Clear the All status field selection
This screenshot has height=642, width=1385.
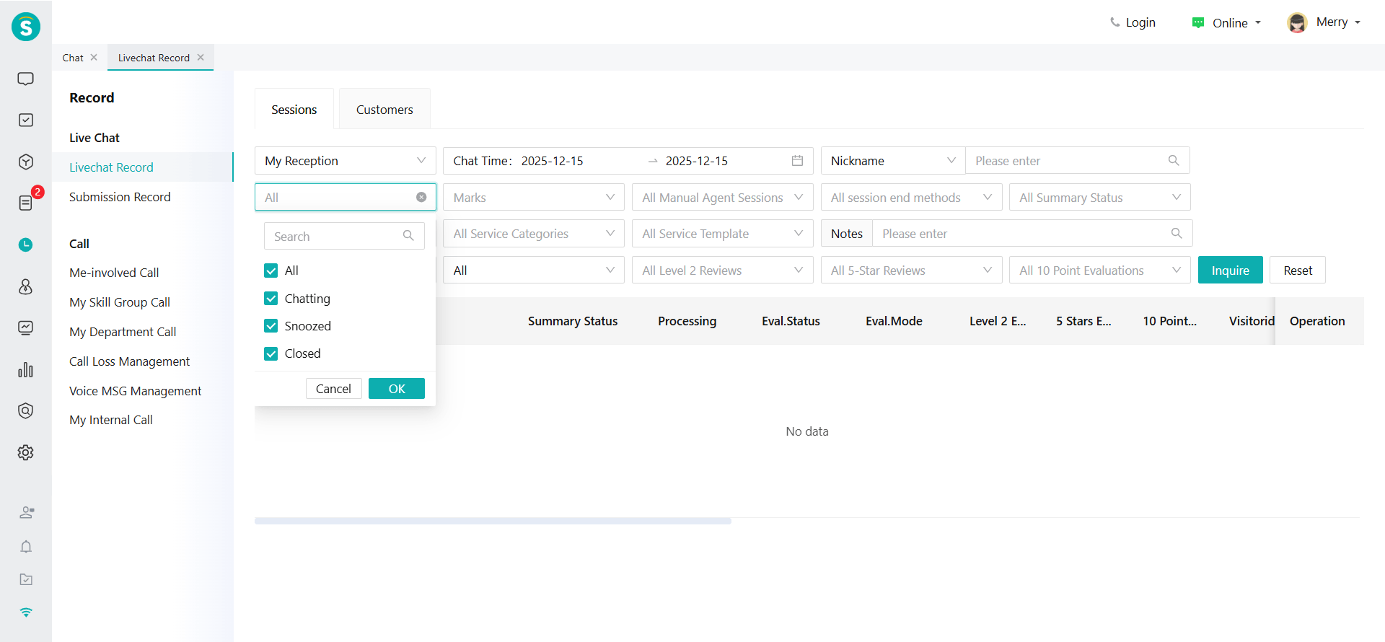(421, 197)
